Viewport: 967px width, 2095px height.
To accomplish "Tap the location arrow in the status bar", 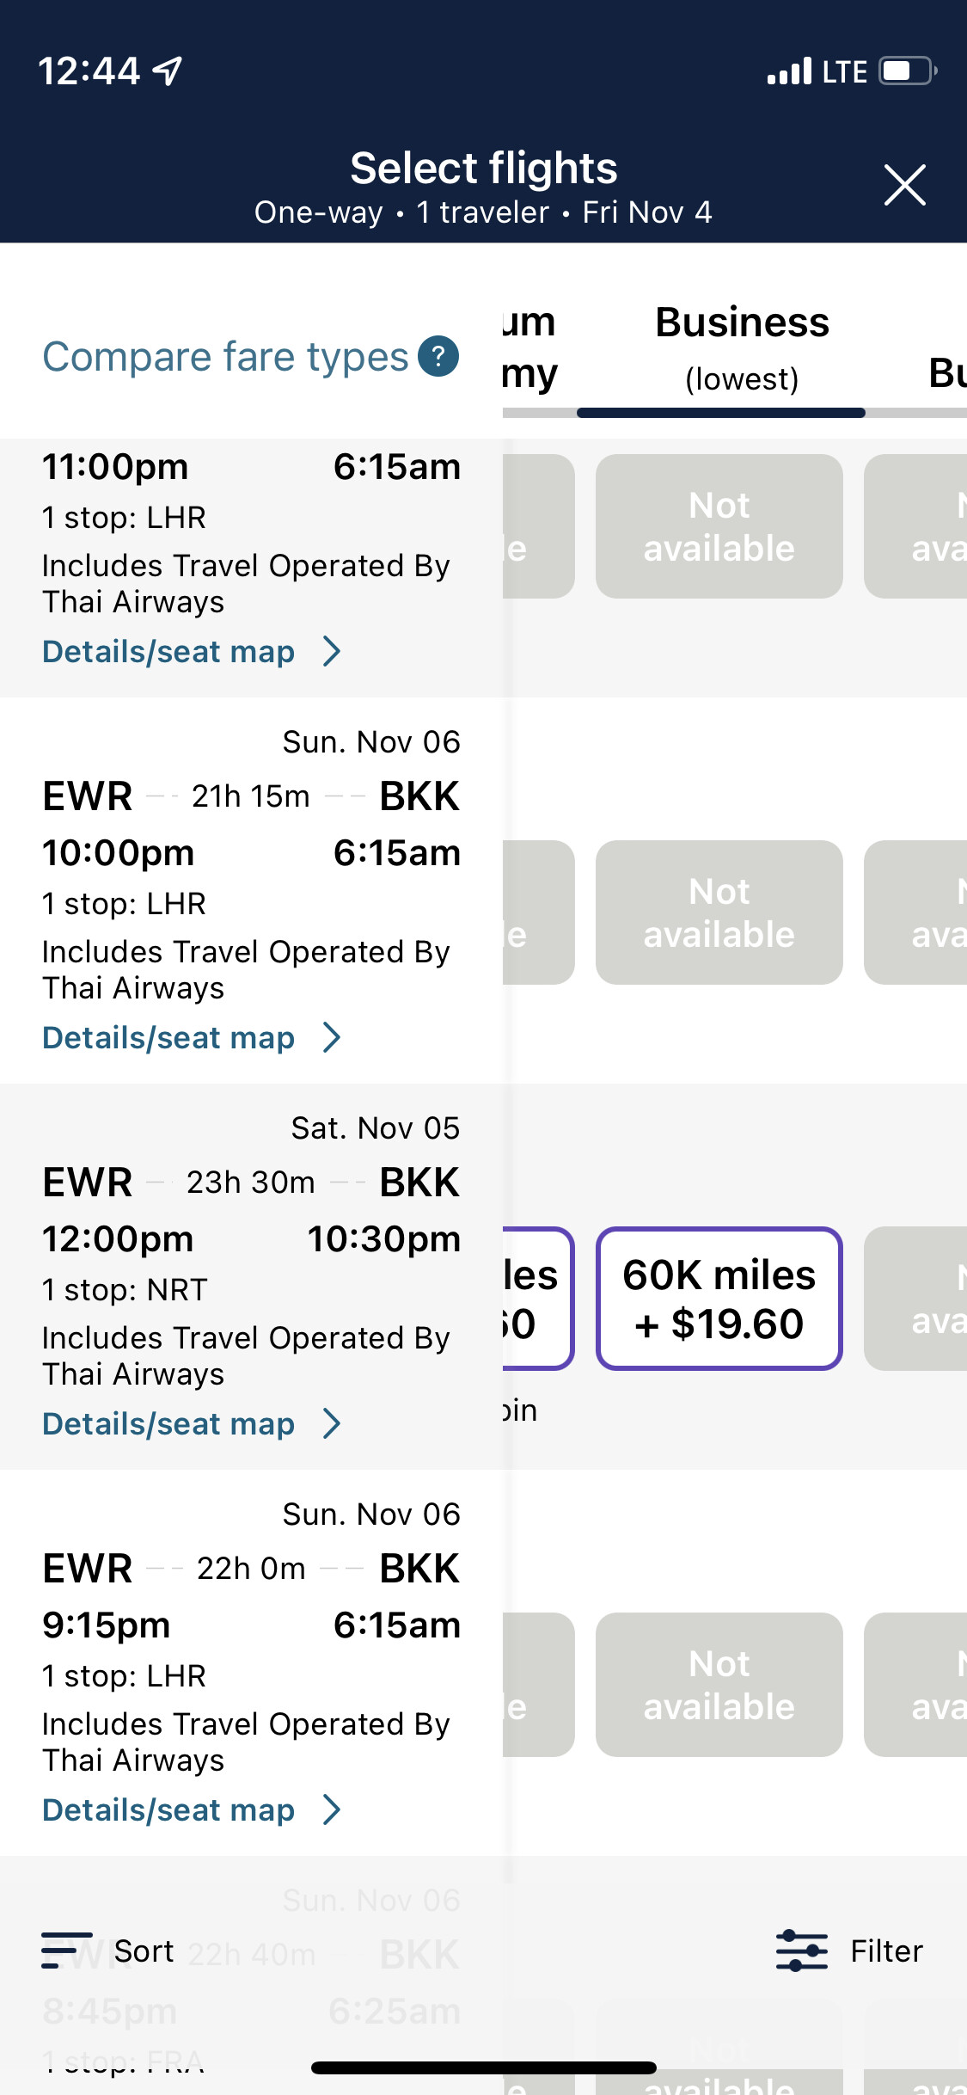I will pyautogui.click(x=168, y=71).
